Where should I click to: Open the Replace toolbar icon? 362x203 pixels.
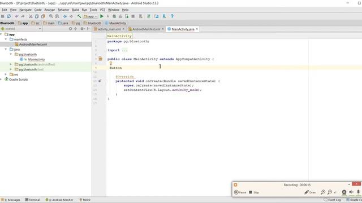(x=57, y=16)
